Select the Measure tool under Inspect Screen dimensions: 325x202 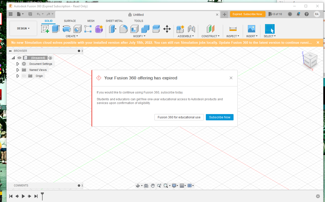click(x=233, y=29)
